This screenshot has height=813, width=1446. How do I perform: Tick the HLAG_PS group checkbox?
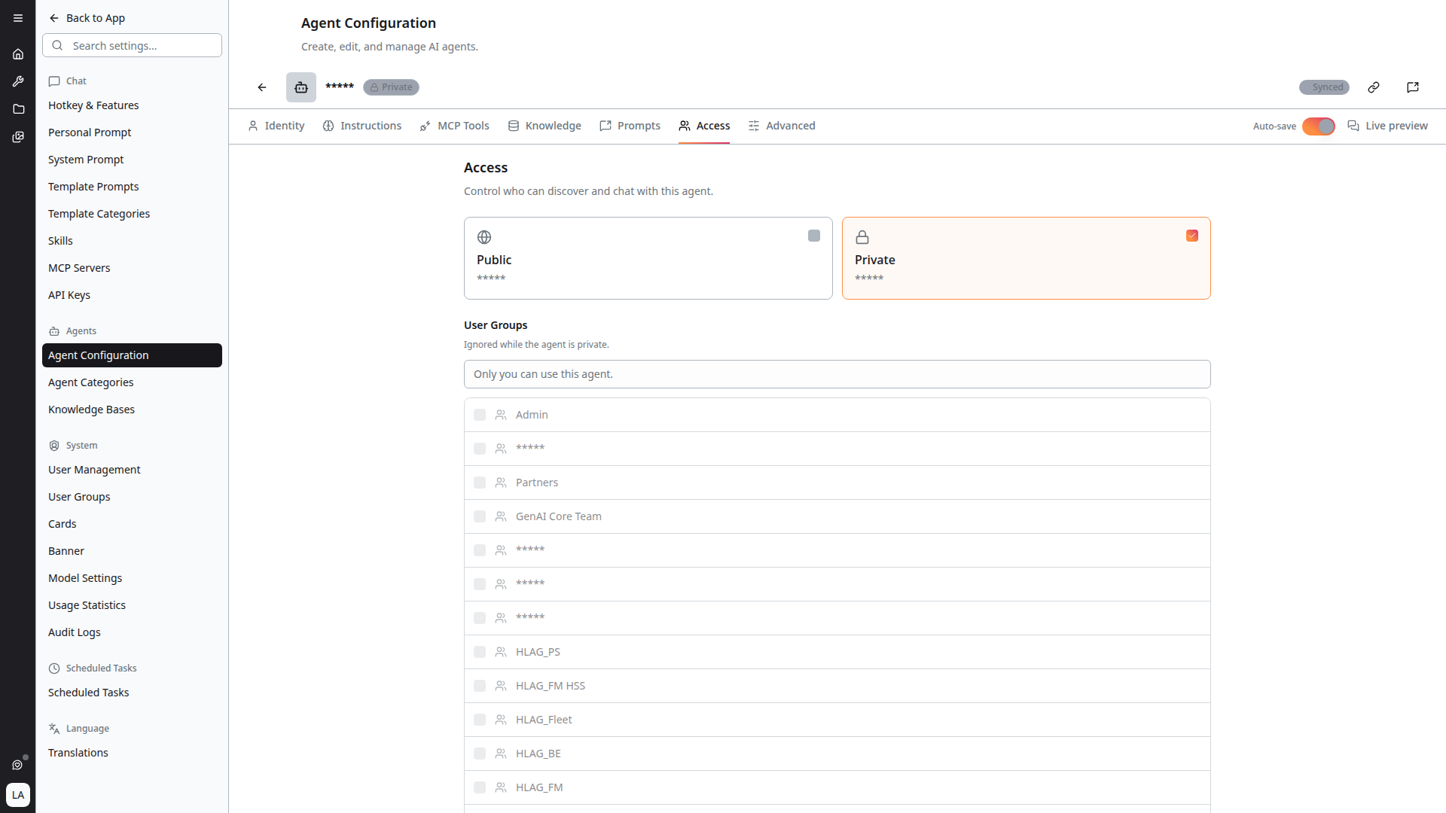tap(480, 652)
